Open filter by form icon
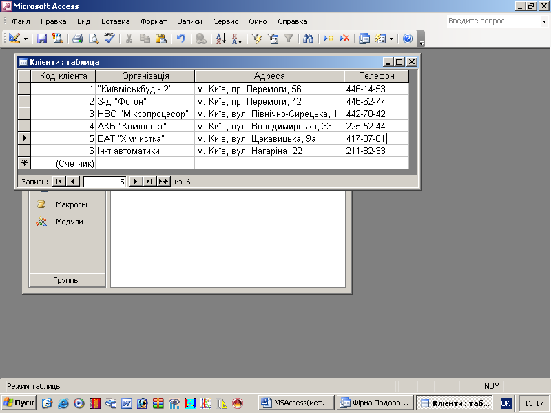This screenshot has width=551, height=413. 273,39
